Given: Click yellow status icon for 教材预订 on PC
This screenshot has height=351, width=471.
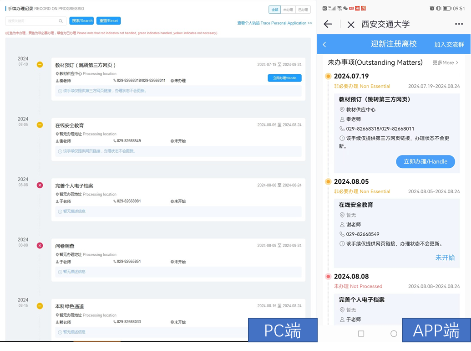Looking at the screenshot, I should [x=40, y=65].
